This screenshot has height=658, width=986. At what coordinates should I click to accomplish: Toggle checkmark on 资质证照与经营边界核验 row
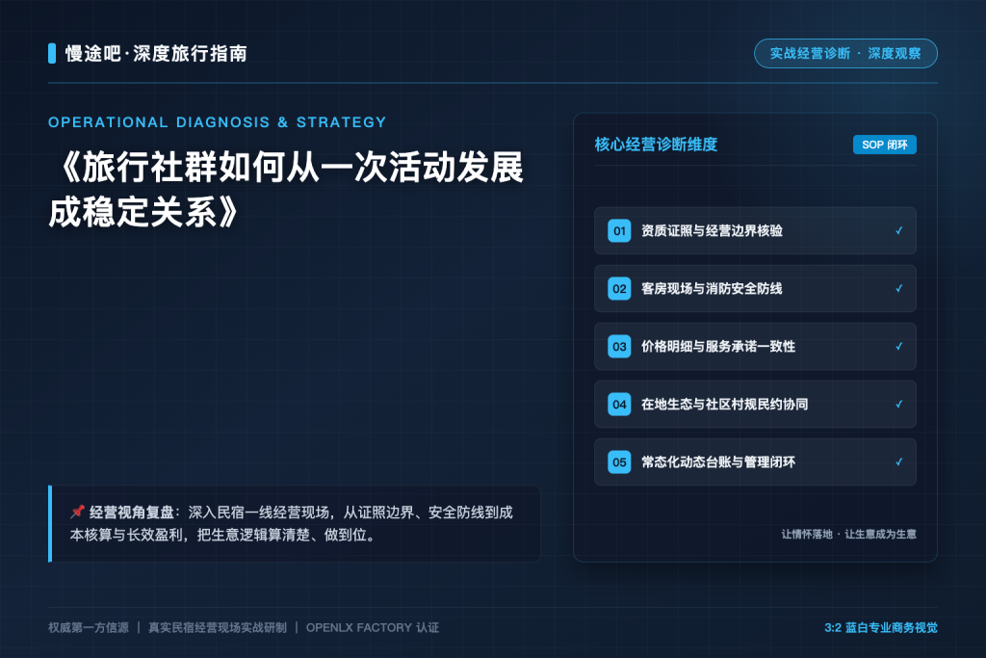coord(899,231)
